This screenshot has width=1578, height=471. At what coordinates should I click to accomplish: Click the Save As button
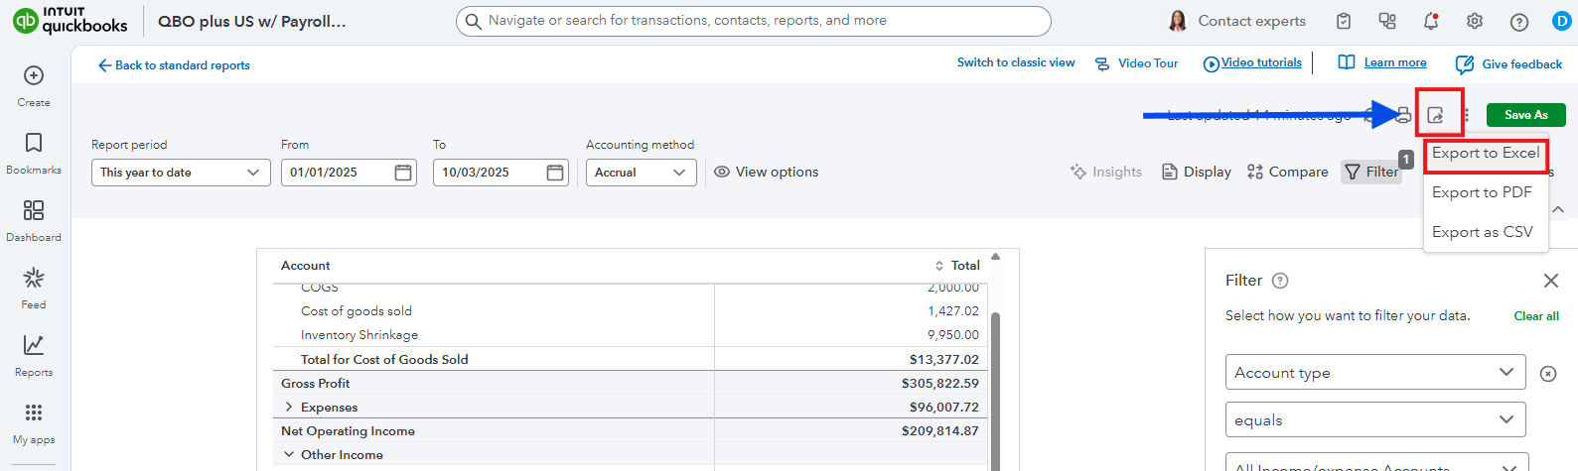1525,115
